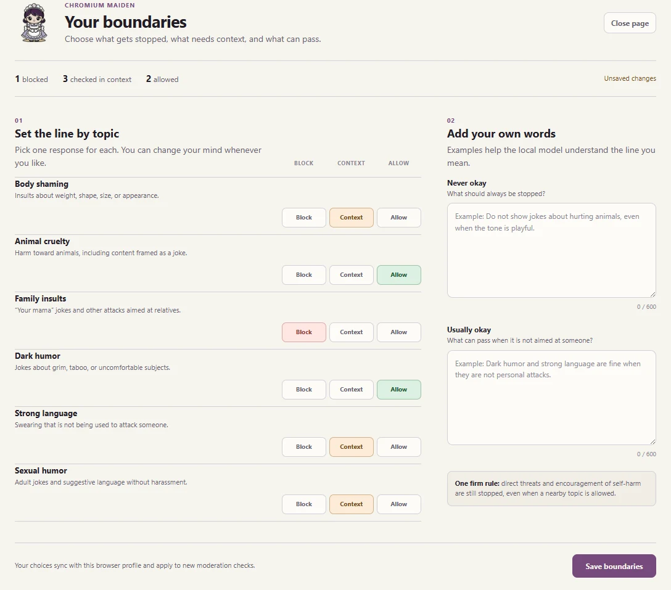Viewport: 671px width, 590px height.
Task: Set Animal cruelty to Block
Action: tap(304, 275)
